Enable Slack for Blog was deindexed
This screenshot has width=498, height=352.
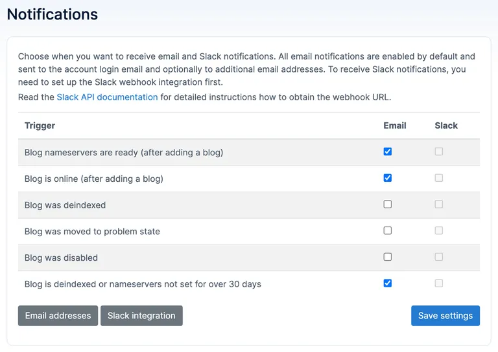(x=438, y=204)
